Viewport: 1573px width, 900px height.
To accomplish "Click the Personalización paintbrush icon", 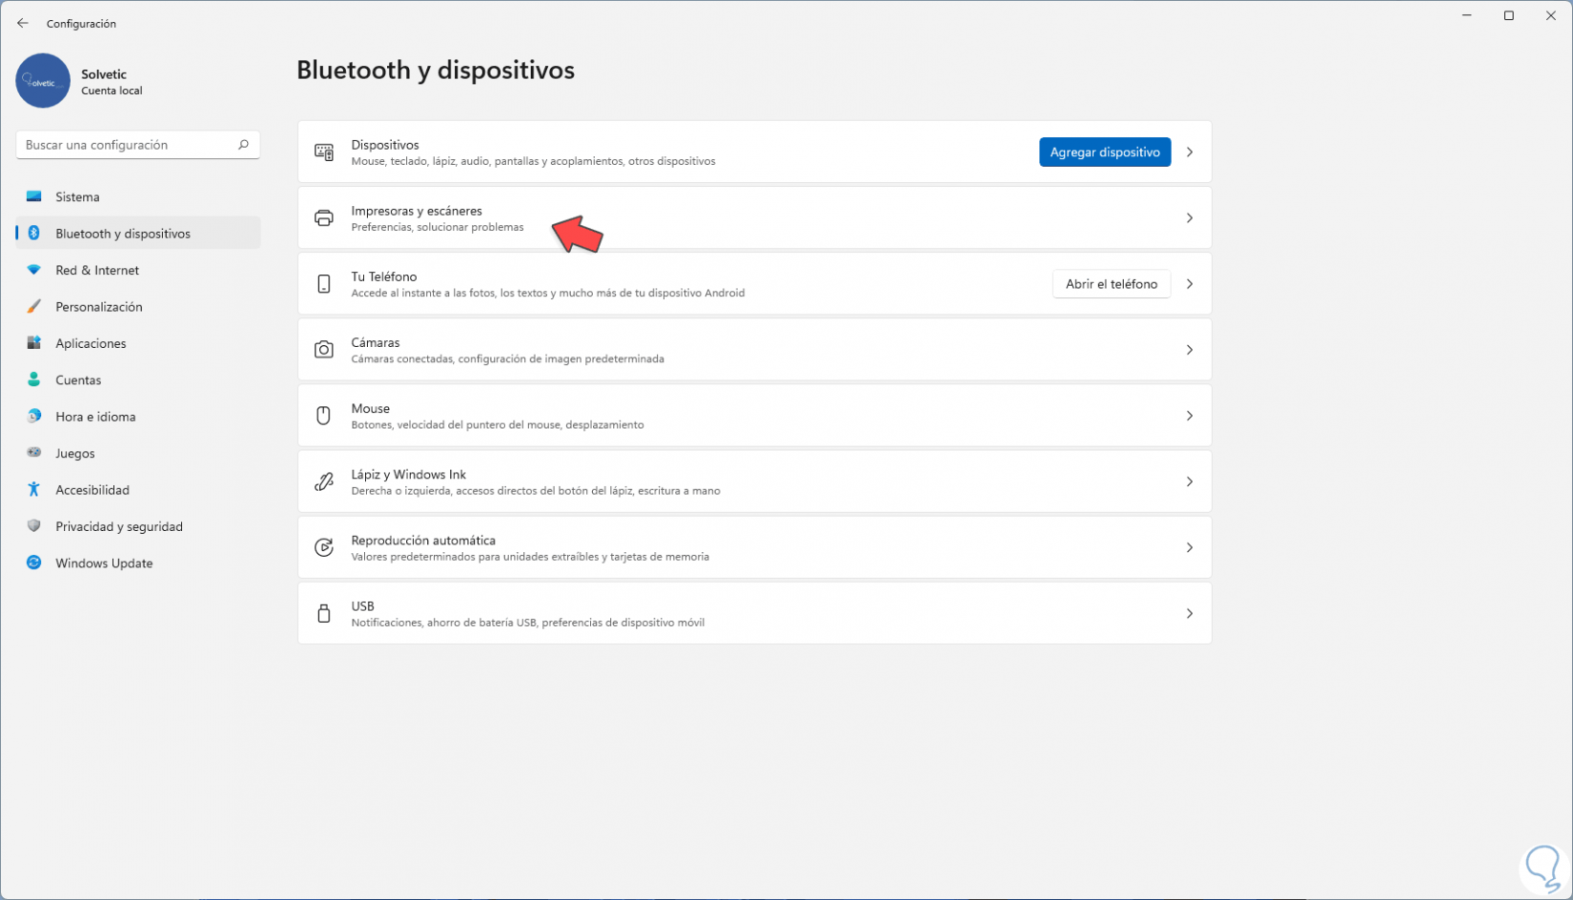I will coord(34,307).
